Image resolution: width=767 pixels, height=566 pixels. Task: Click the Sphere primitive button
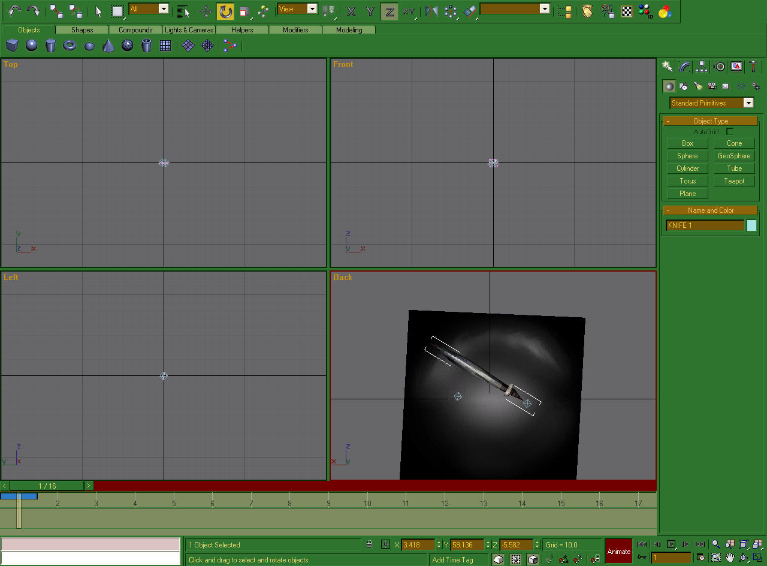coord(687,156)
